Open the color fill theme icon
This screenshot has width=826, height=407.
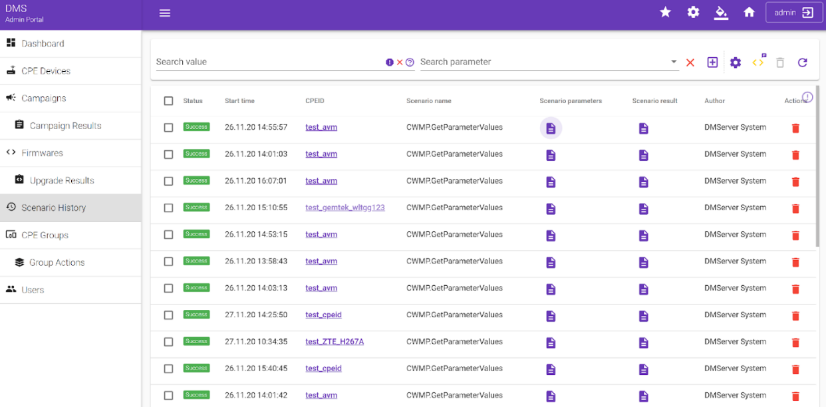coord(721,13)
